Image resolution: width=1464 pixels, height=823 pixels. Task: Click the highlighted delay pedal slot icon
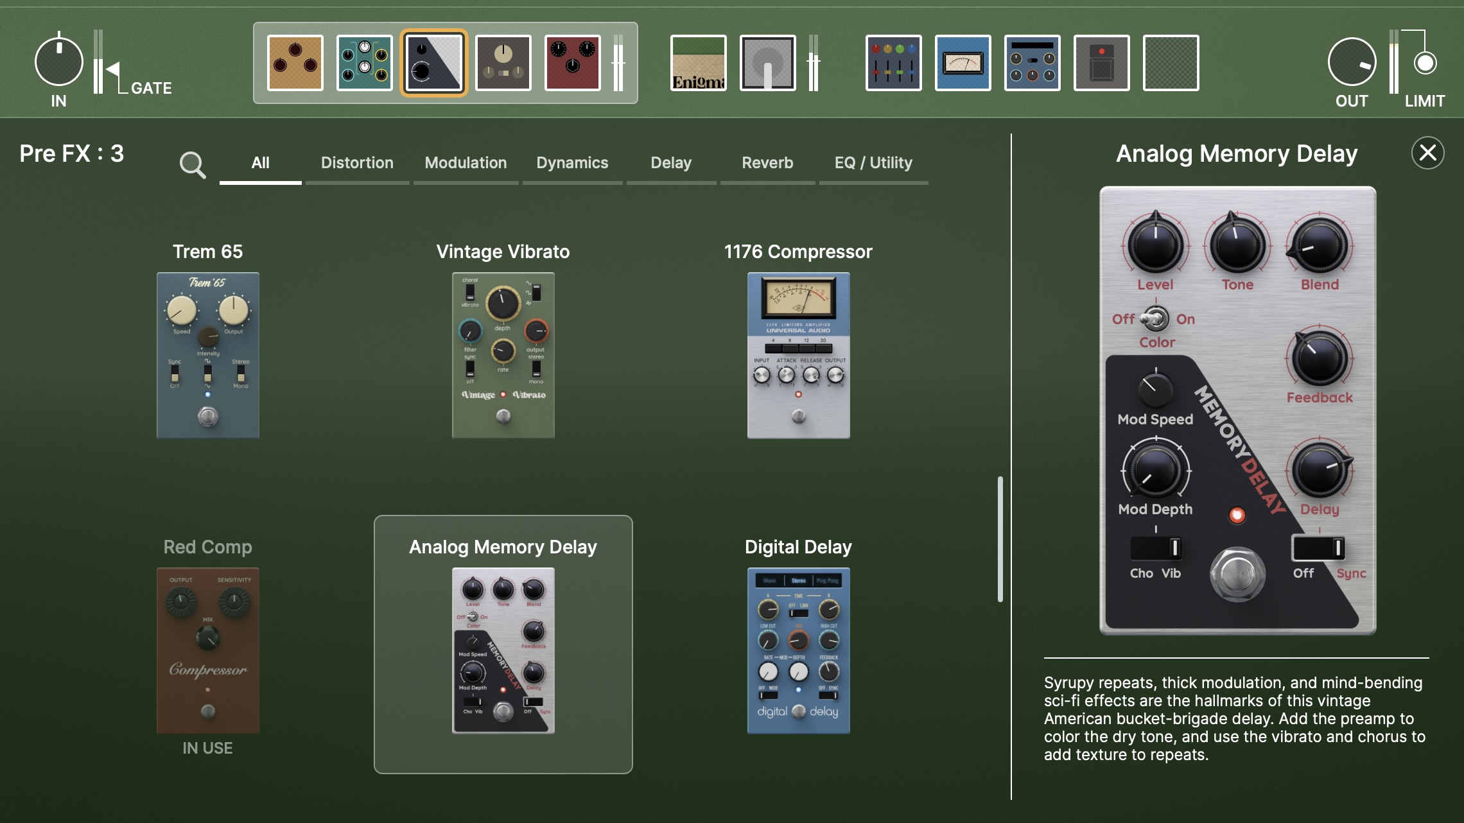(433, 62)
